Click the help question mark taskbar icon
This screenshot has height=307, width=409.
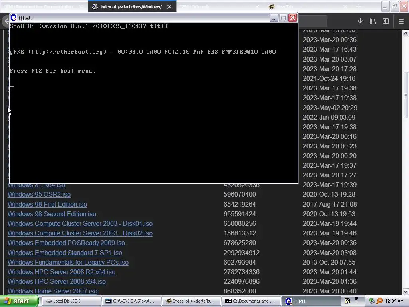(347, 301)
